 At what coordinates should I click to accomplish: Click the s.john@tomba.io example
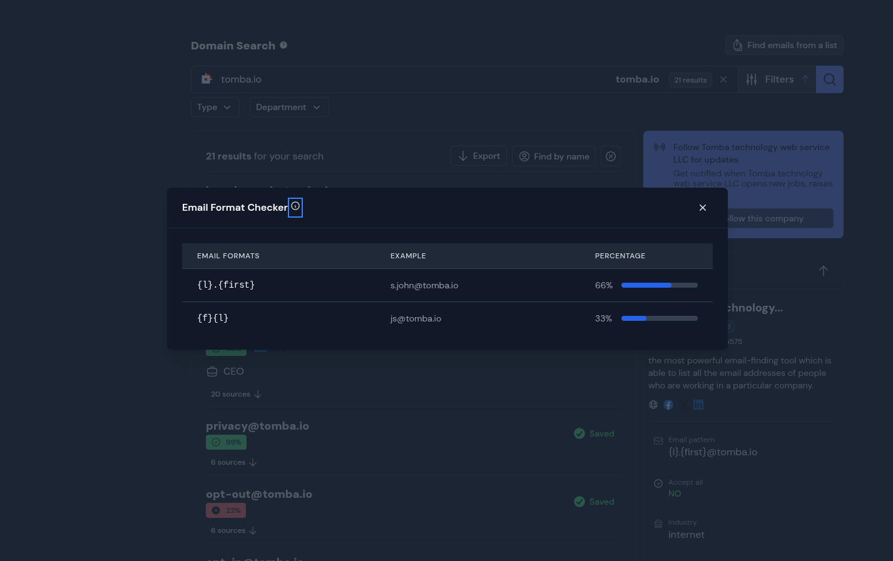(x=424, y=285)
